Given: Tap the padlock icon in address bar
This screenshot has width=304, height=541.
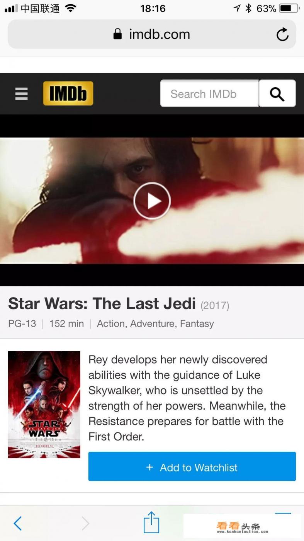Looking at the screenshot, I should [117, 34].
